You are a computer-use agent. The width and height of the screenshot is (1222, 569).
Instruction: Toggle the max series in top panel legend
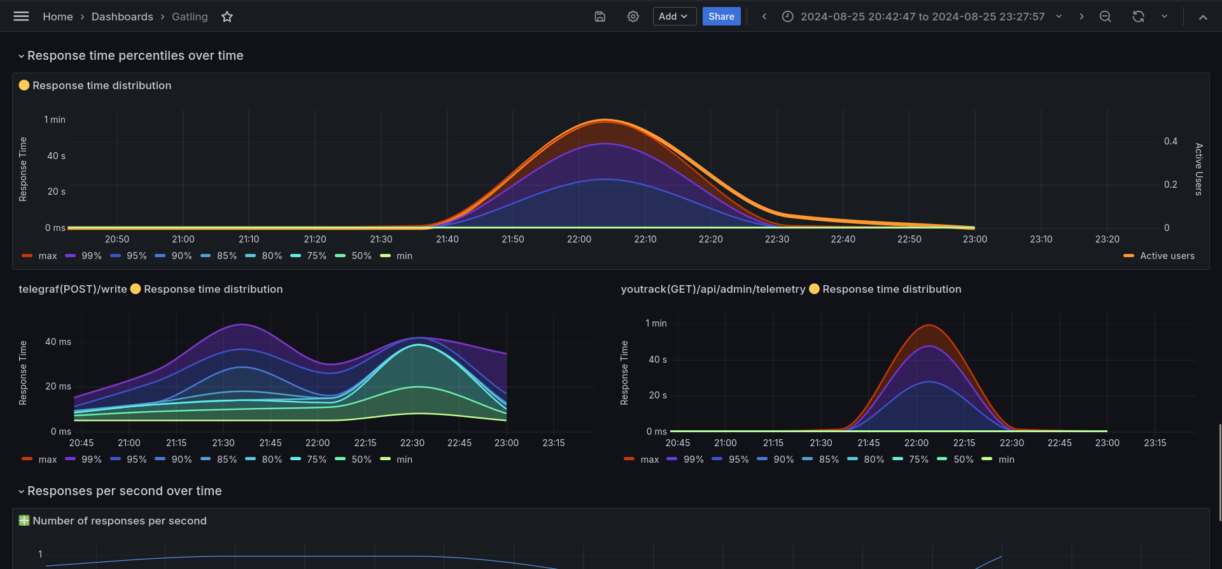pos(47,256)
